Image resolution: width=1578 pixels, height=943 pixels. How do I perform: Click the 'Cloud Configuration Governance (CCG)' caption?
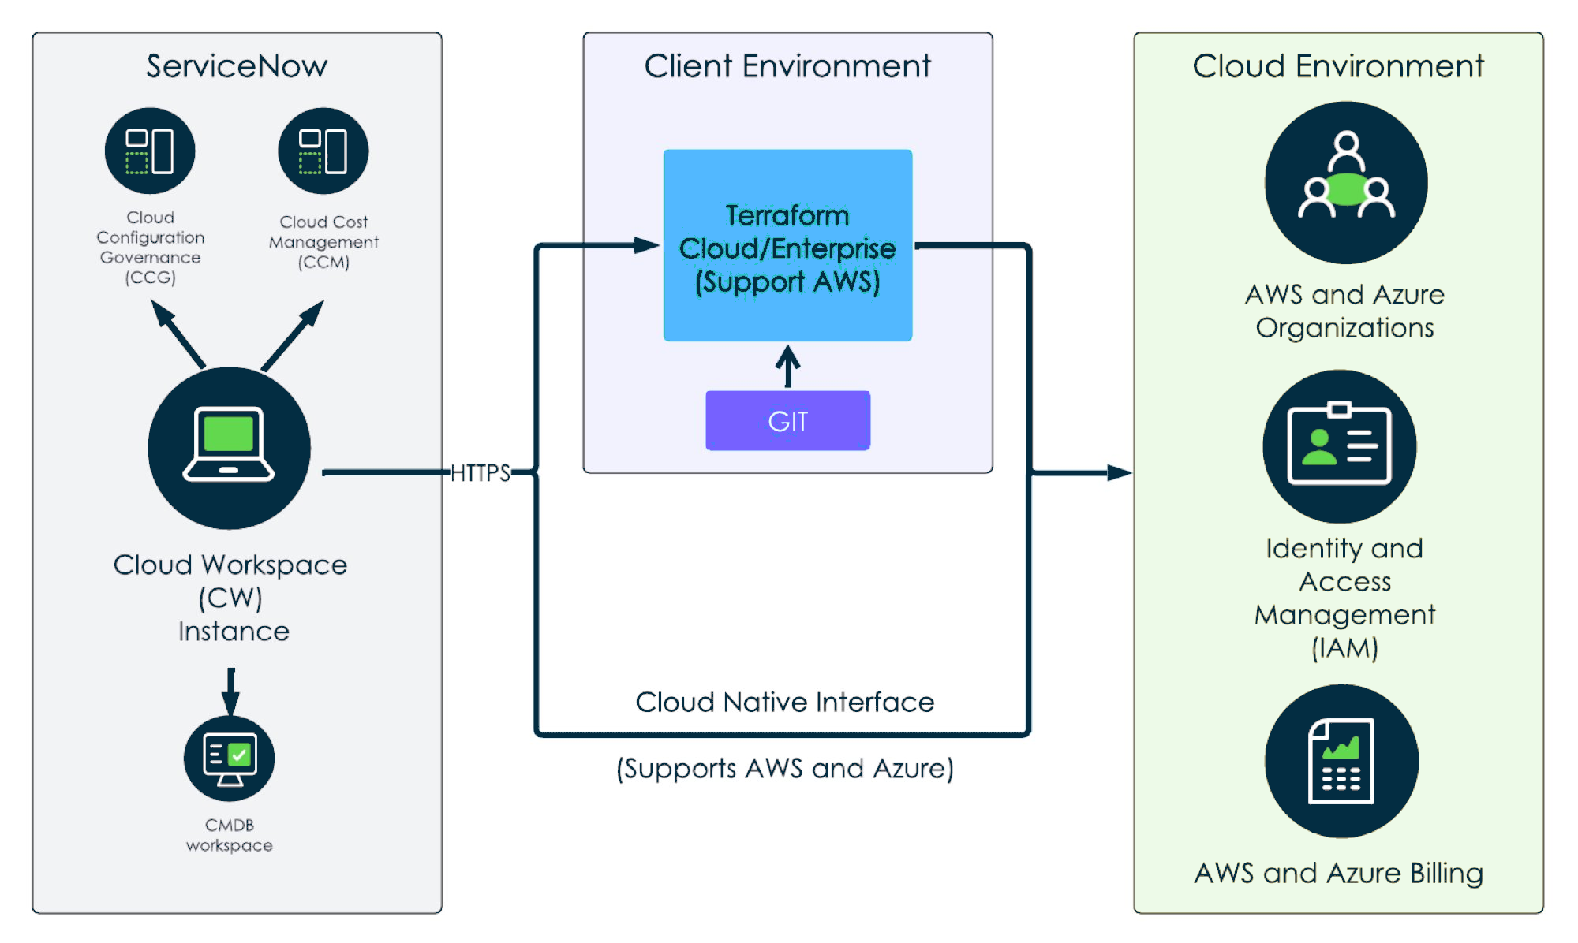click(x=150, y=248)
